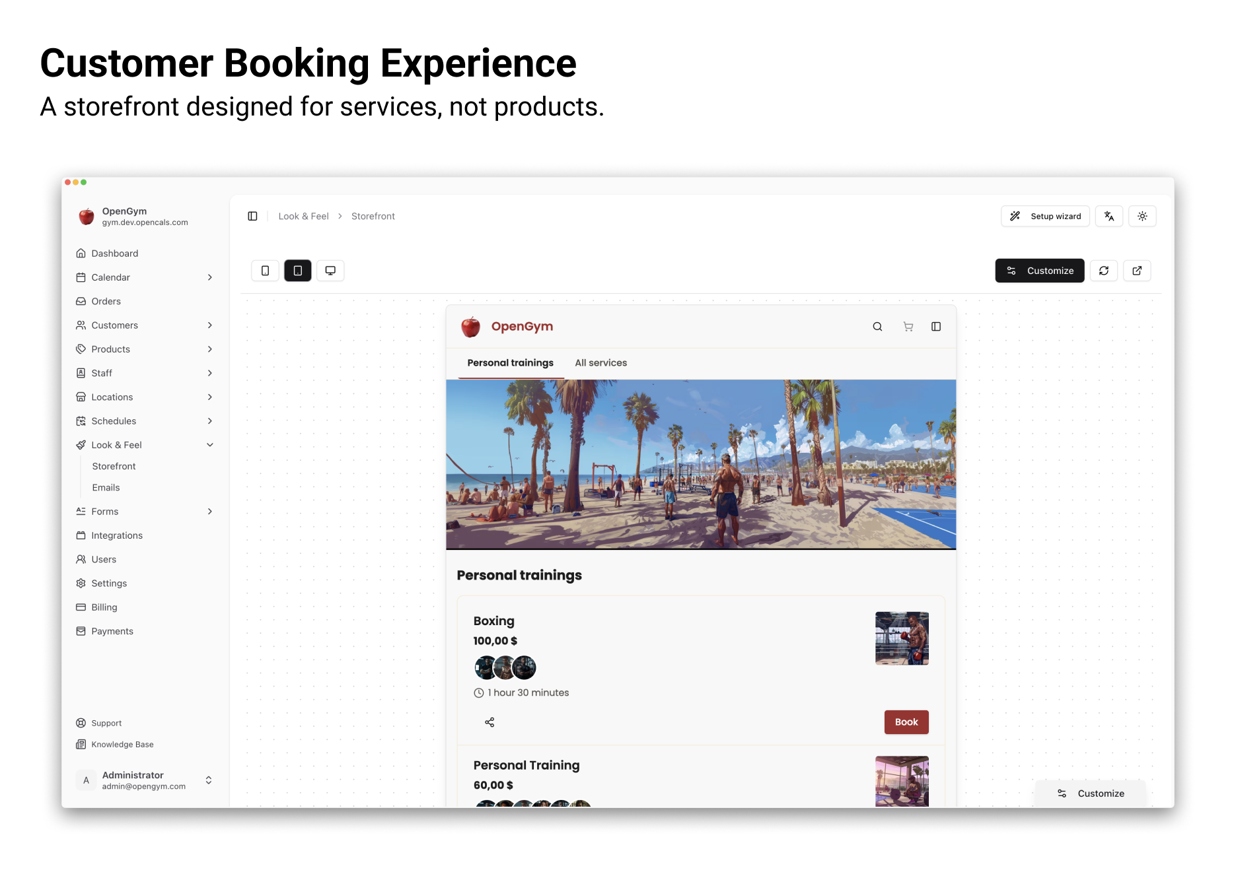Click the floating Customize button at bottom
Image resolution: width=1236 pixels, height=876 pixels.
1090,794
